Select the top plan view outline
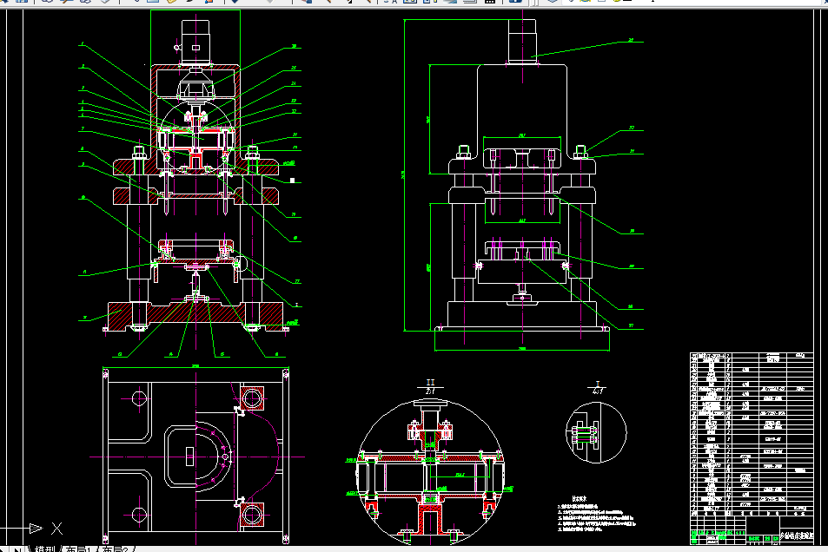828x552 pixels. (195, 456)
